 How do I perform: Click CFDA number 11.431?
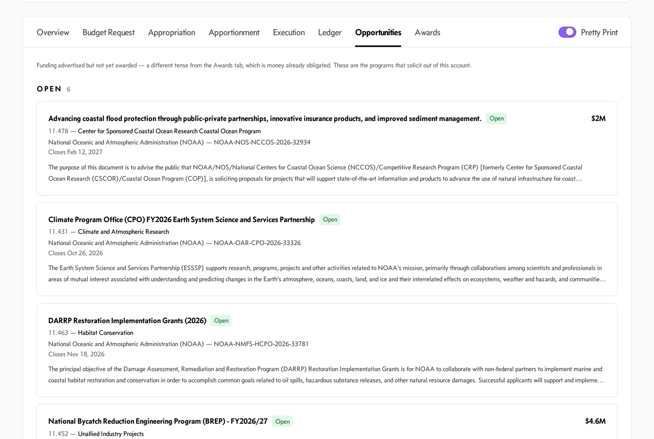58,232
